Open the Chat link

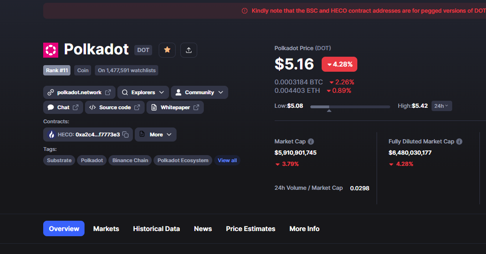63,107
